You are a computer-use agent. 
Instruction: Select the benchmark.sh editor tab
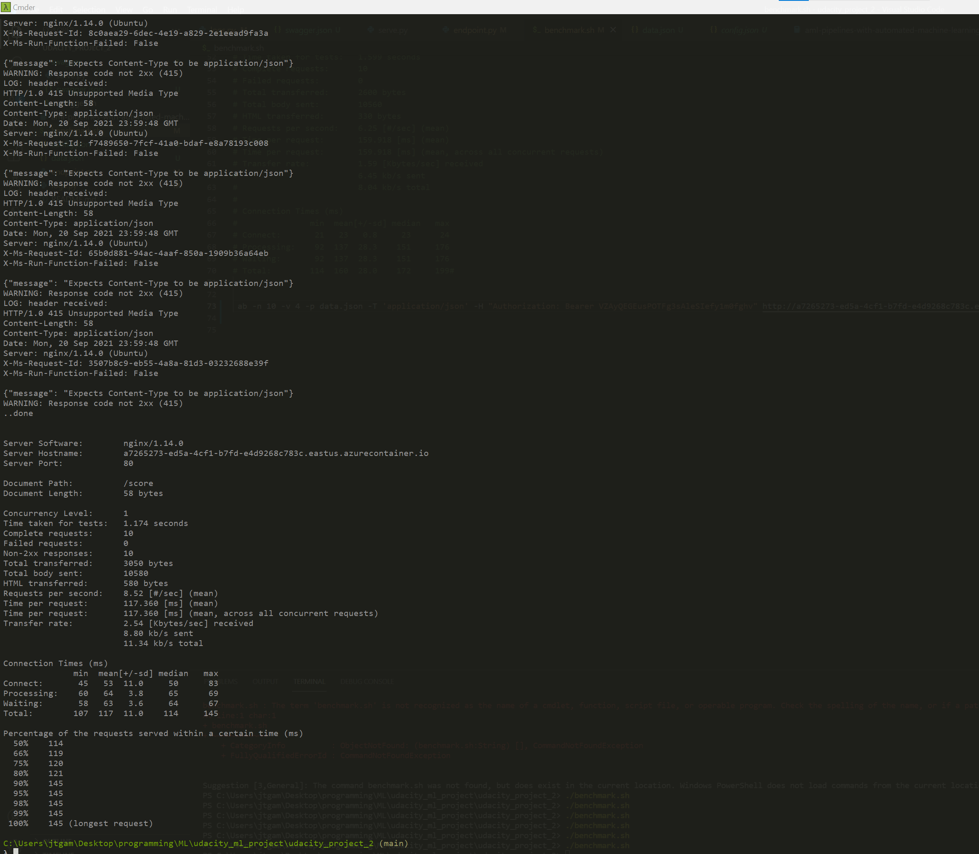pos(571,30)
